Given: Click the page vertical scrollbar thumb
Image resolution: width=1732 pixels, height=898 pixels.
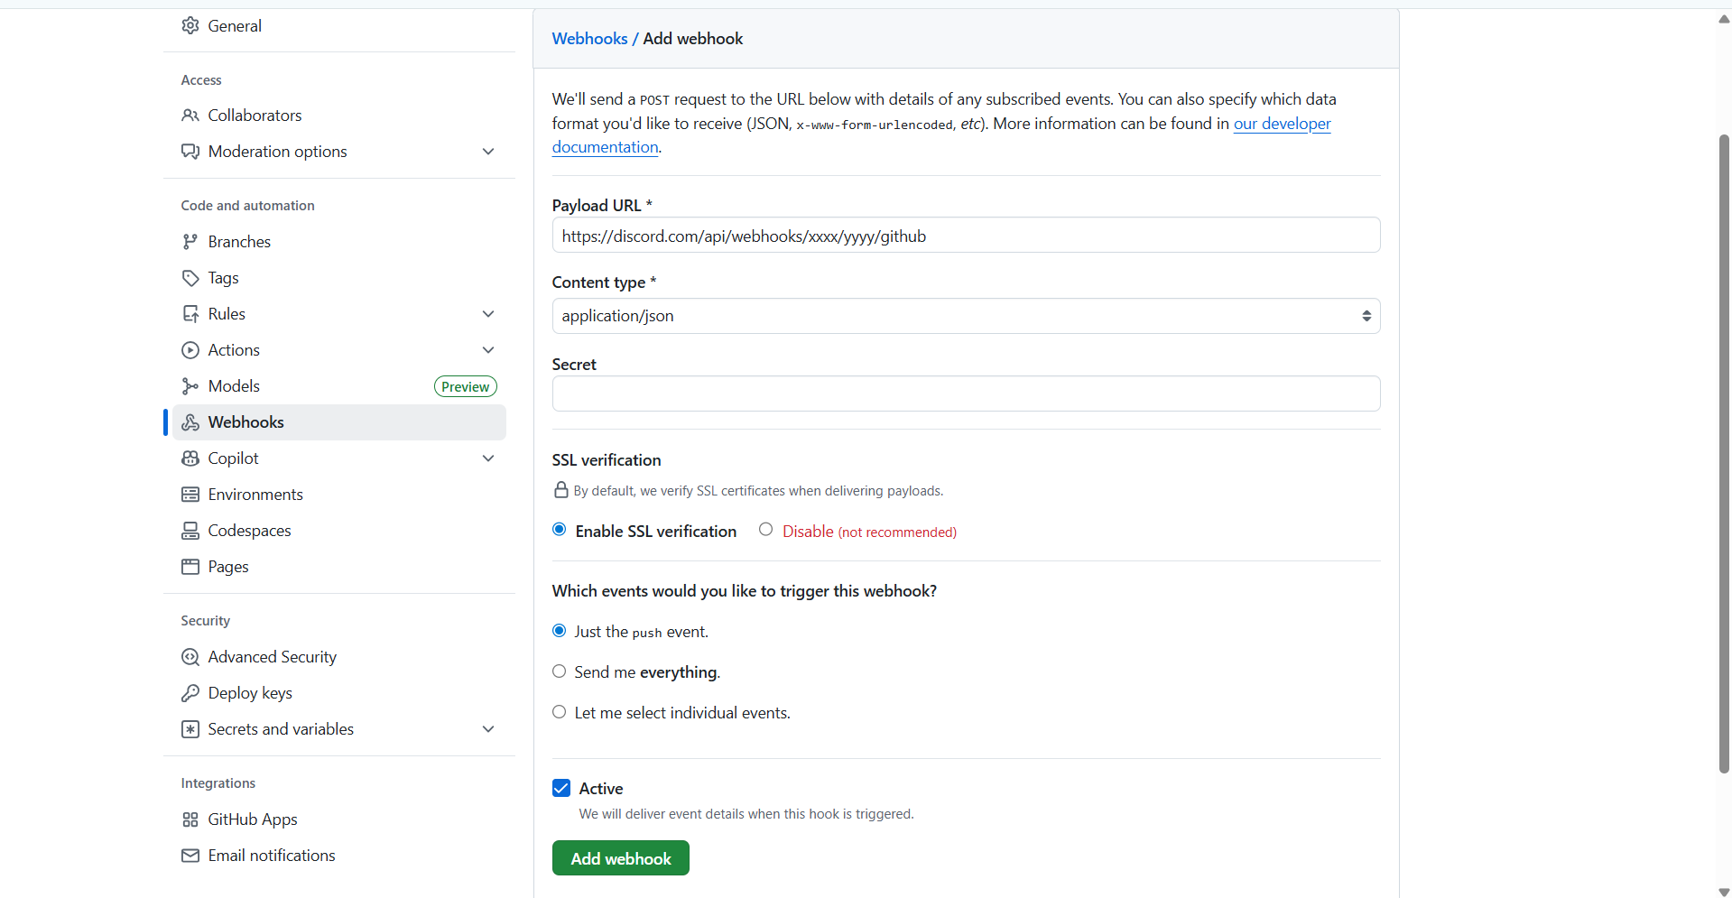Looking at the screenshot, I should click(1724, 454).
